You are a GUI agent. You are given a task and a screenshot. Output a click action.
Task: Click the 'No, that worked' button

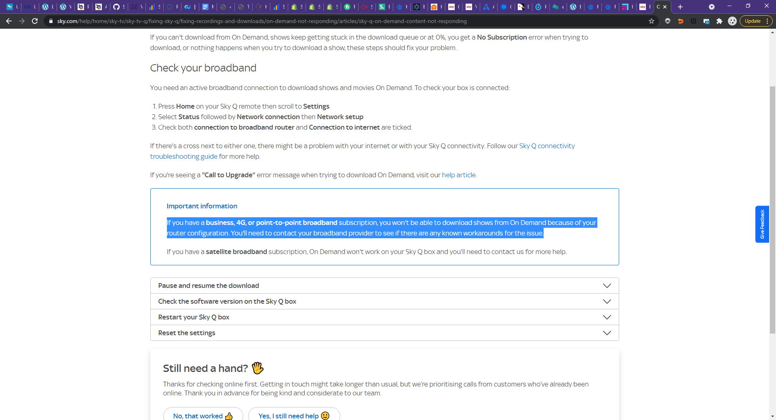click(x=203, y=416)
